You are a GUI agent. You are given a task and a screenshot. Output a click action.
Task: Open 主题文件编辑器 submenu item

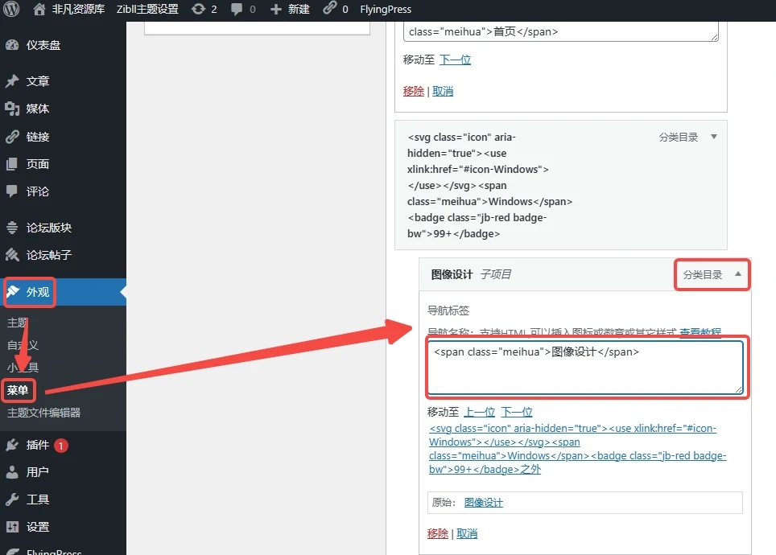pyautogui.click(x=43, y=413)
